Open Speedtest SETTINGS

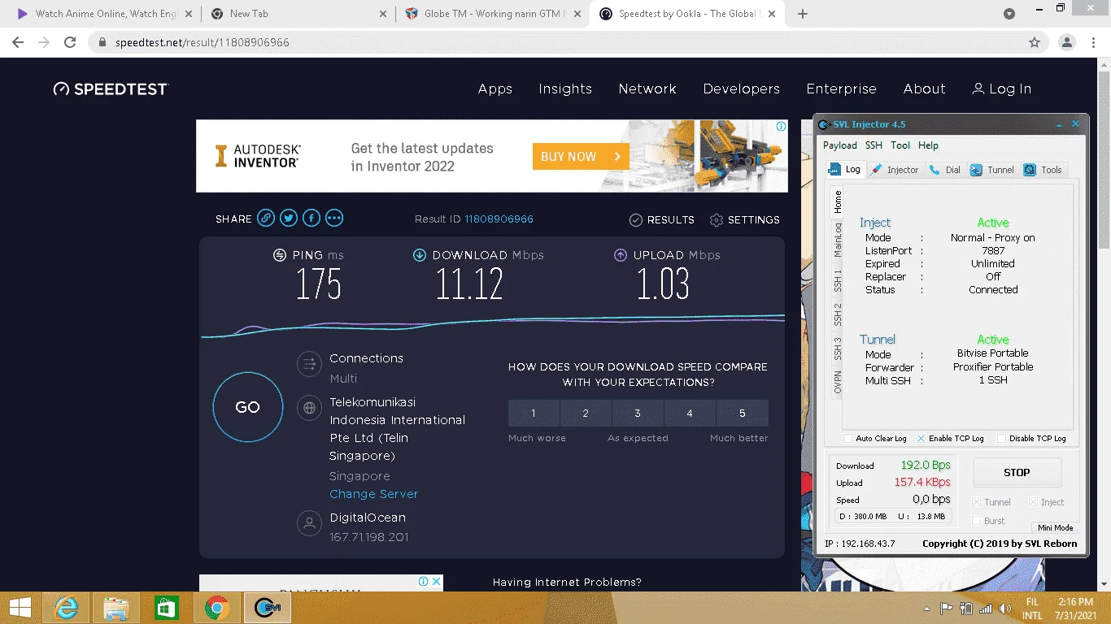pos(744,219)
